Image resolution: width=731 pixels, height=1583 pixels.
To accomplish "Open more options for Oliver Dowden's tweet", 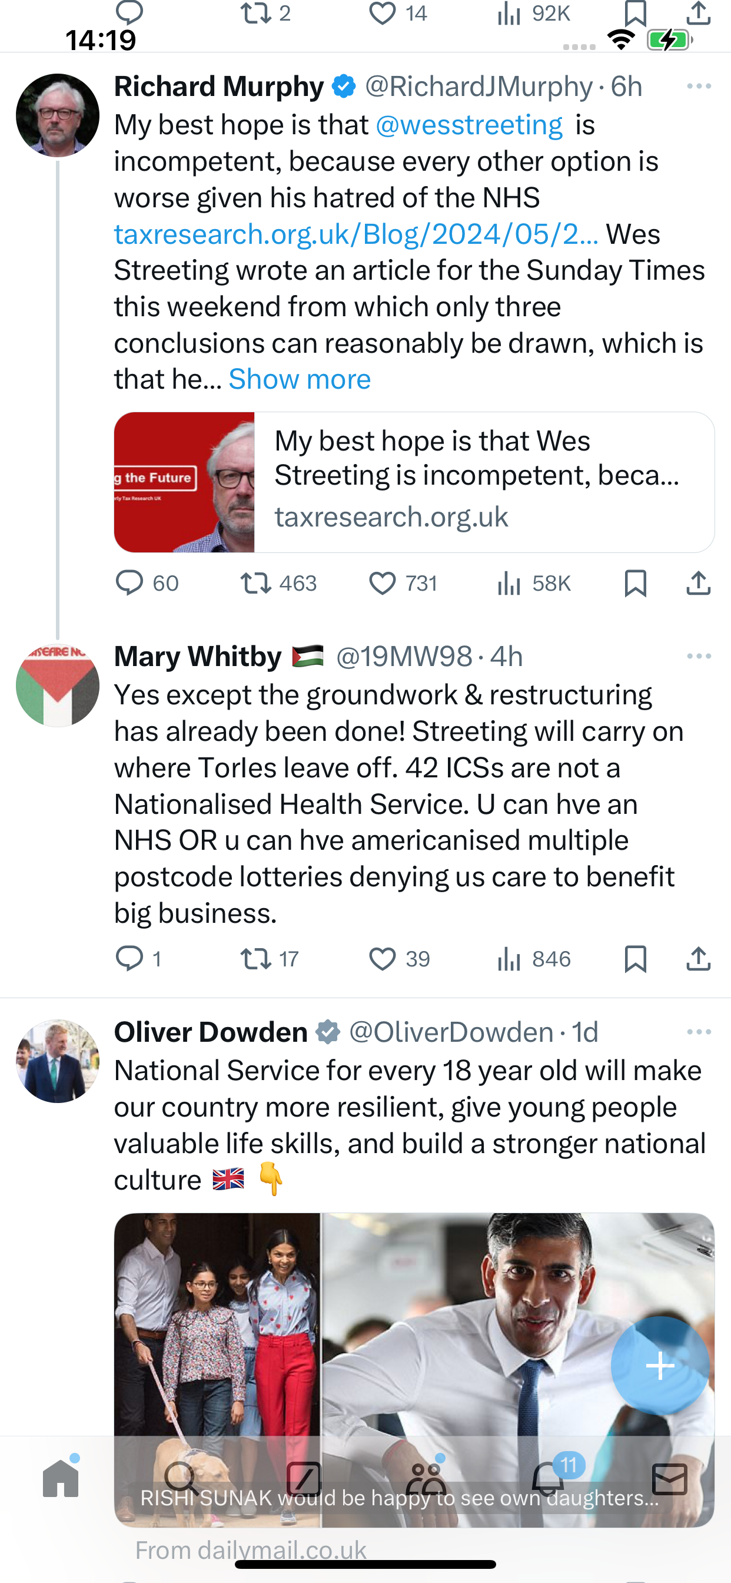I will click(x=699, y=1032).
